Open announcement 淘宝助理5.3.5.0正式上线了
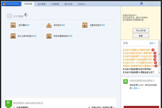 click(x=138, y=56)
